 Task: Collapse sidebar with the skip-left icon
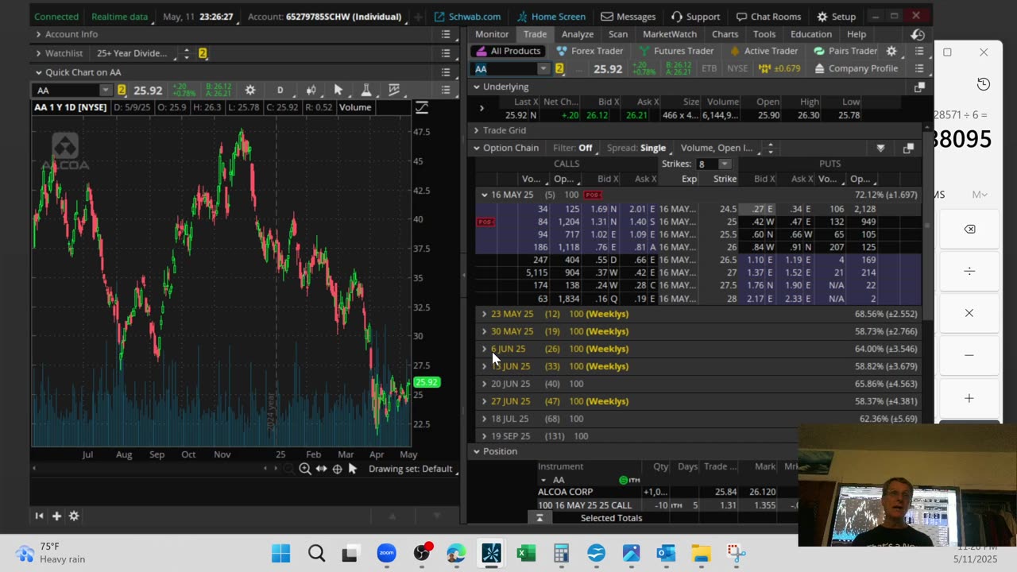(x=39, y=516)
